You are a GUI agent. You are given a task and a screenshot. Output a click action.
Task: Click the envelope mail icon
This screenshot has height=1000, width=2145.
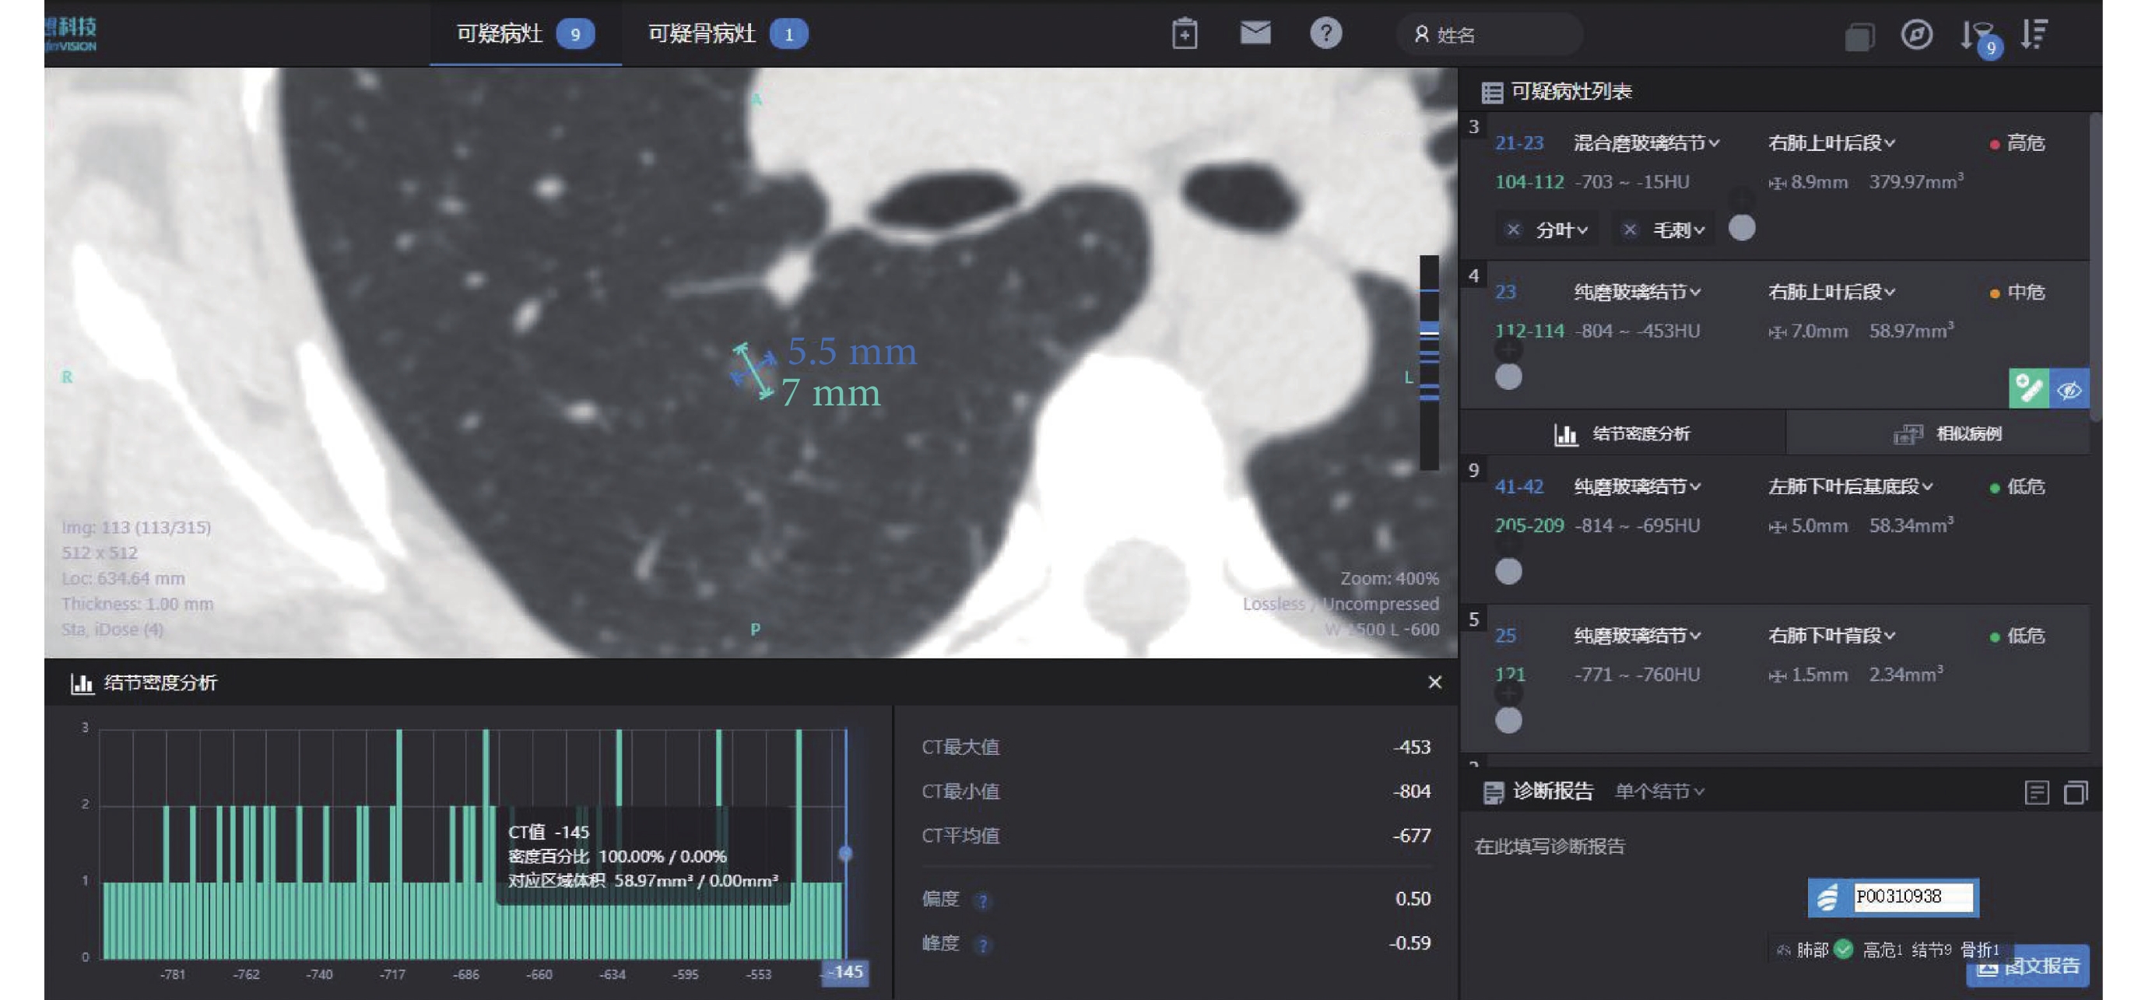pyautogui.click(x=1255, y=33)
